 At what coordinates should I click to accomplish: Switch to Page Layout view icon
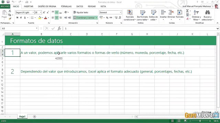pyautogui.click(x=179, y=121)
